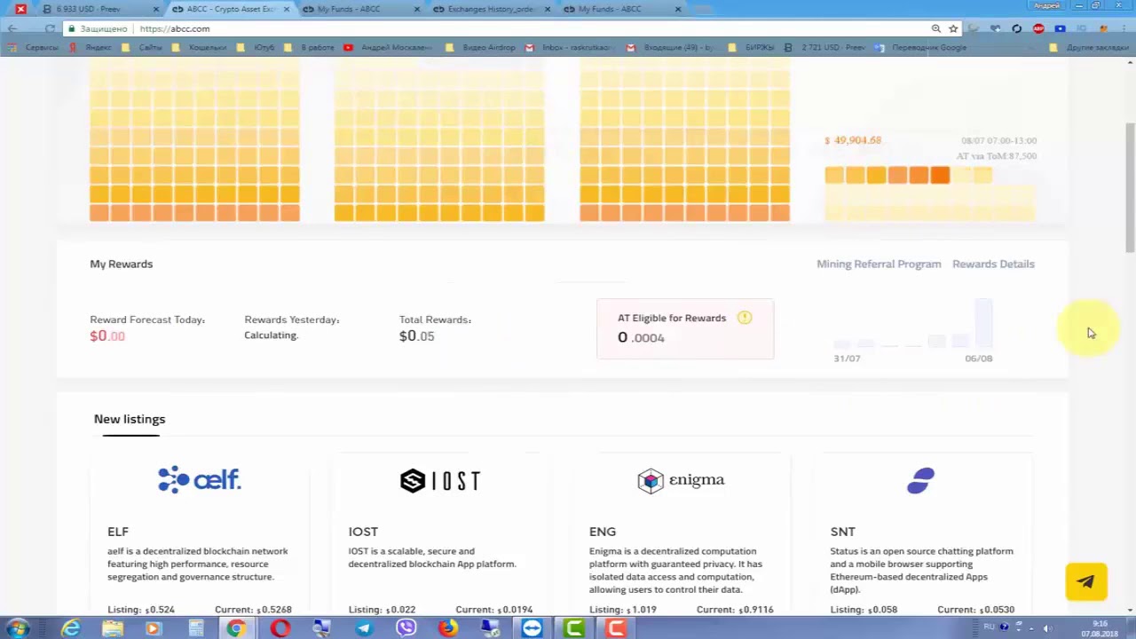Click the SNT ticker heading
Image resolution: width=1136 pixels, height=639 pixels.
pos(843,532)
